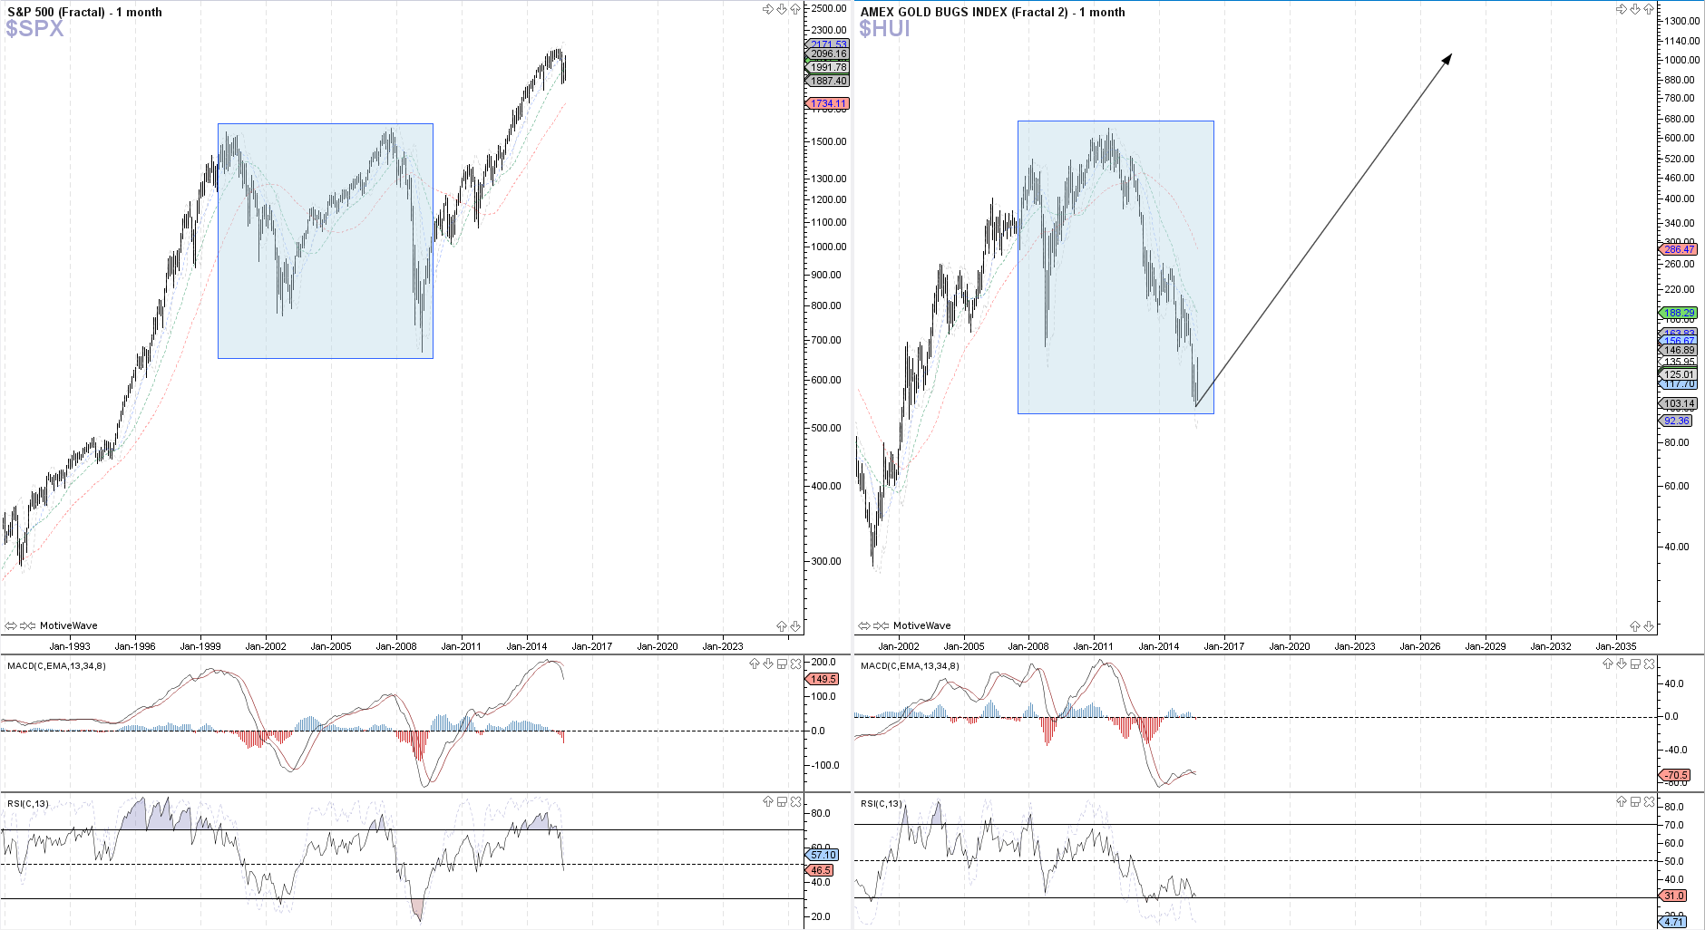Screen dimensions: 1705x930
Task: Move the S&P MACD panel up
Action: 755,664
